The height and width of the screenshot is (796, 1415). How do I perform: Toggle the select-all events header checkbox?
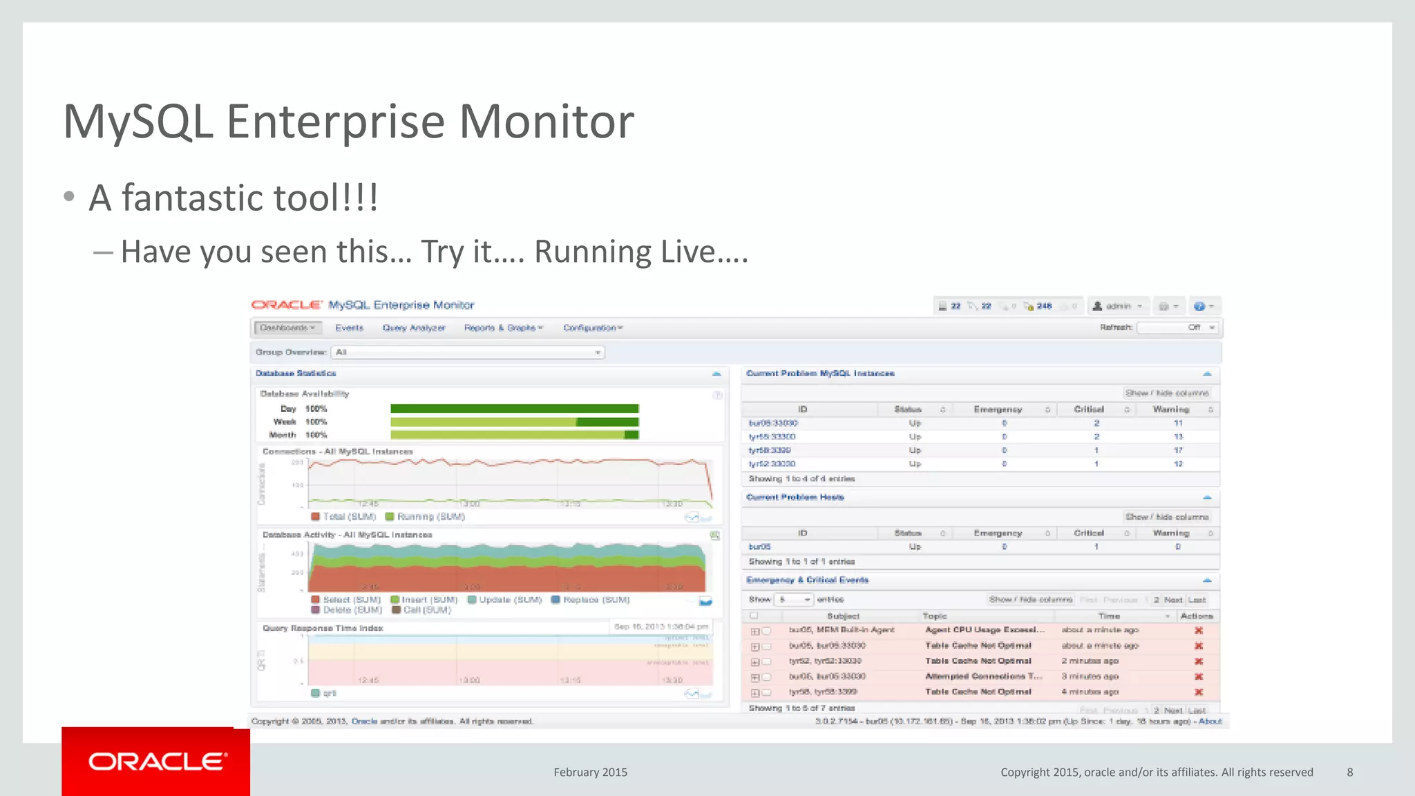pyautogui.click(x=754, y=616)
